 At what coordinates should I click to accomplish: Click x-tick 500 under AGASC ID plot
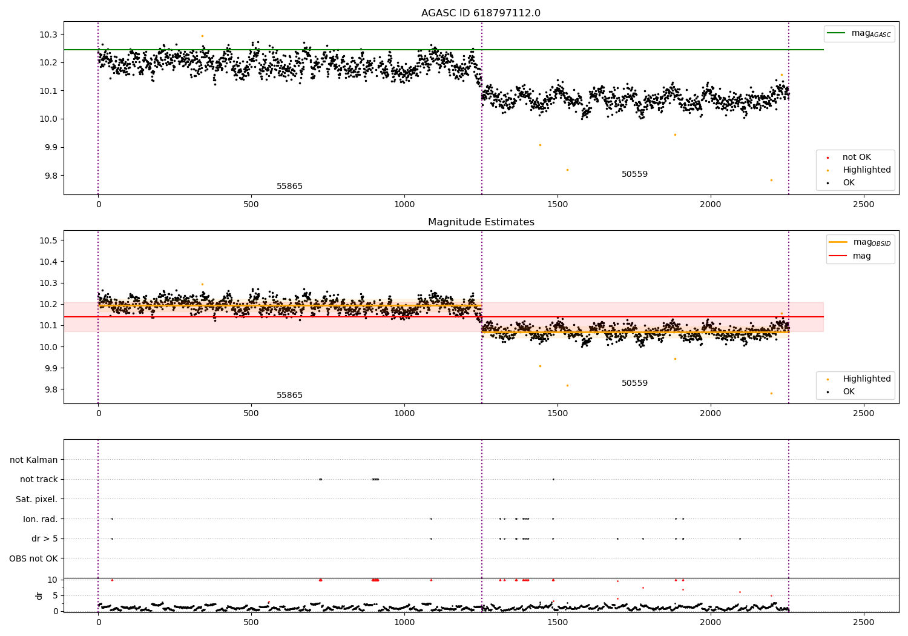(x=251, y=204)
